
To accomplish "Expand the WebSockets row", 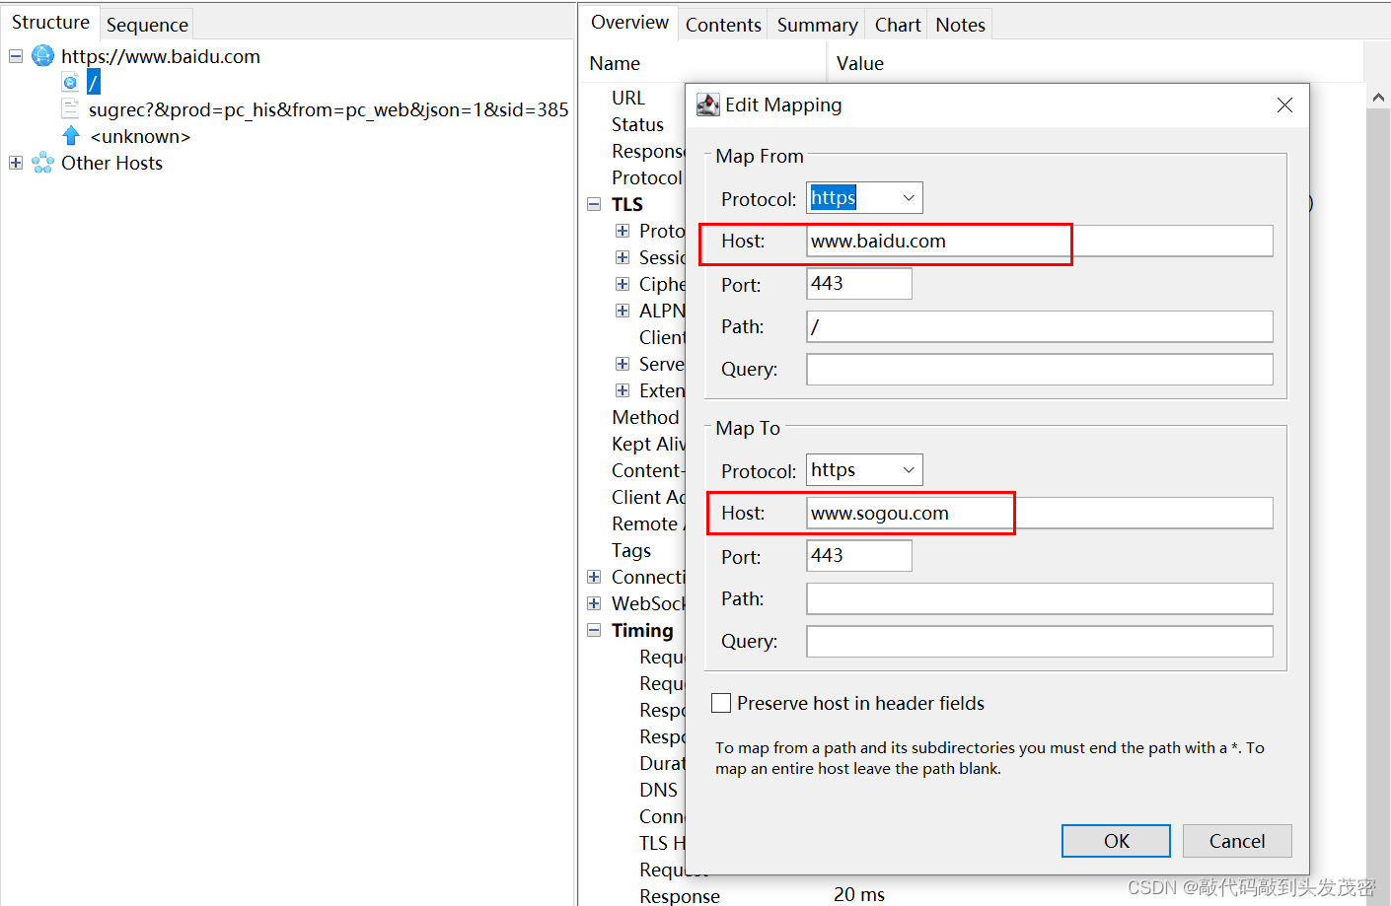I will [x=594, y=603].
